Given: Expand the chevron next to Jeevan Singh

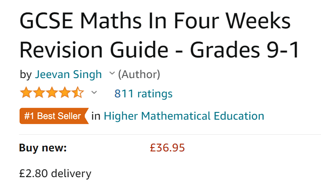Looking at the screenshot, I should [x=112, y=73].
